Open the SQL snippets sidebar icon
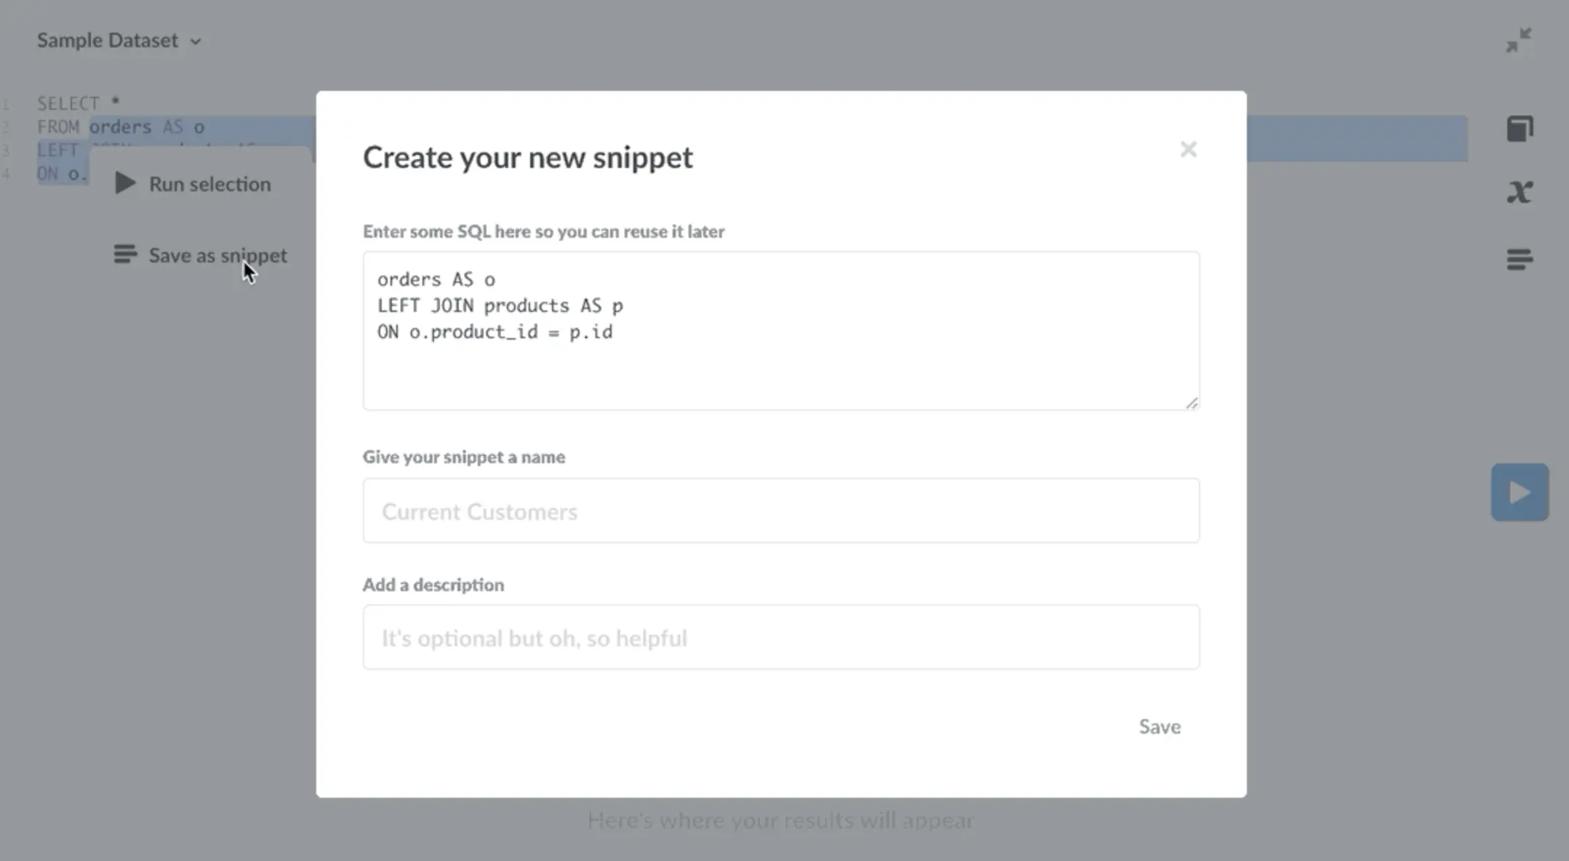1569x861 pixels. pyautogui.click(x=1520, y=259)
